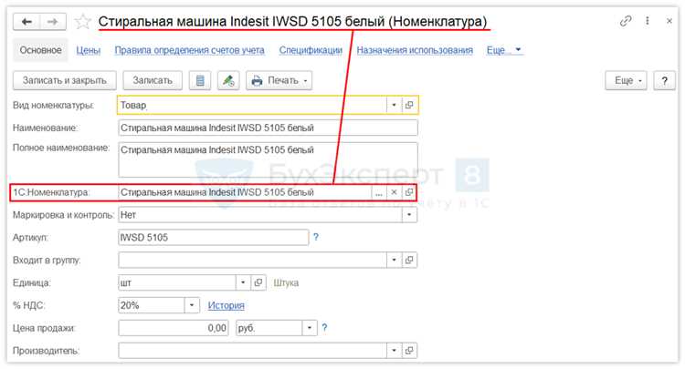Image resolution: width=685 pixels, height=369 pixels.
Task: Open the История link near НДС
Action: [x=226, y=305]
